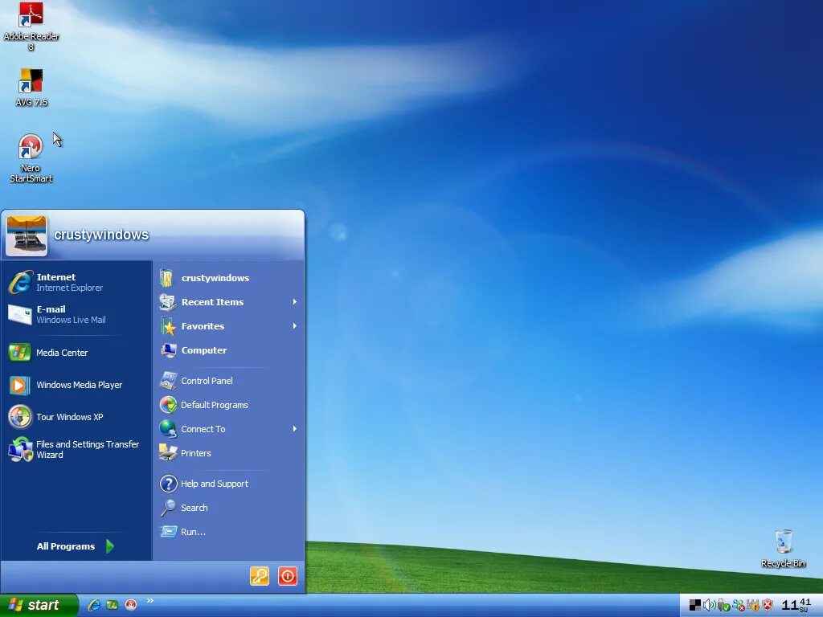Open Computer from Start menu

[229, 350]
